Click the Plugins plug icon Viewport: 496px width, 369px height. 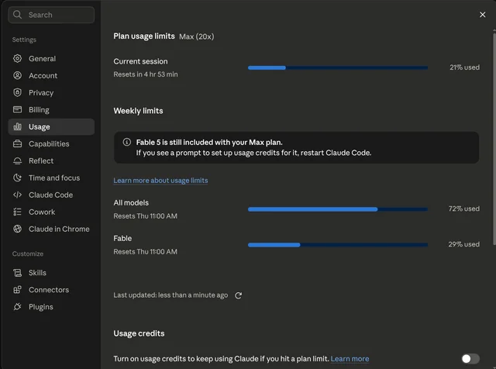coord(17,307)
